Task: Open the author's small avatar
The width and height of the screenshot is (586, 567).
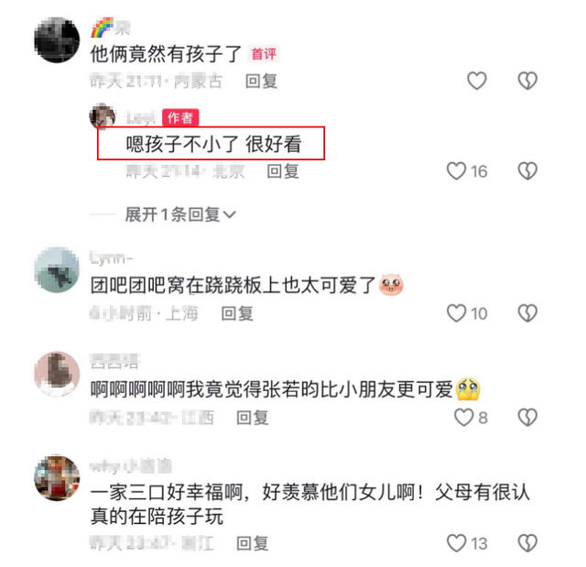Action: 102,115
